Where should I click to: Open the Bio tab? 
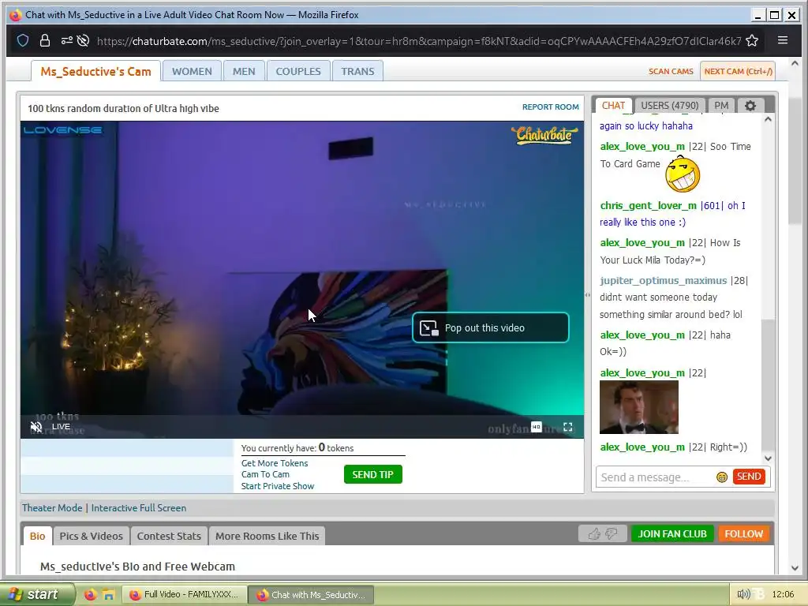click(x=38, y=536)
